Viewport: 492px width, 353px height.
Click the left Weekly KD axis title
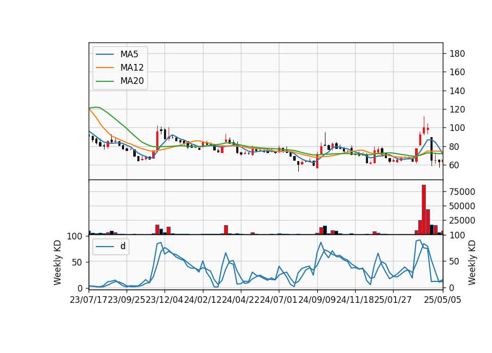tap(57, 262)
